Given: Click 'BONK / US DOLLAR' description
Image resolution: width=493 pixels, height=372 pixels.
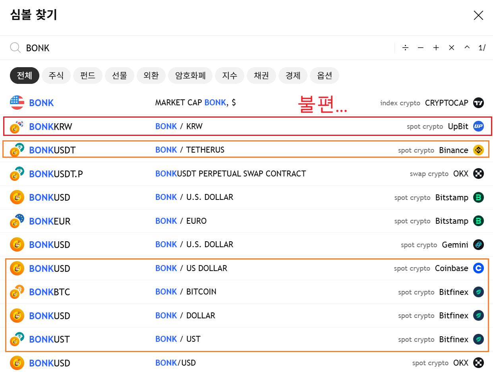Looking at the screenshot, I should (x=191, y=268).
